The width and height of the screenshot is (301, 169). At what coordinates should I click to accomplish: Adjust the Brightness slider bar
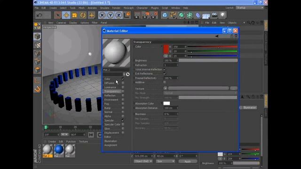tap(208, 61)
